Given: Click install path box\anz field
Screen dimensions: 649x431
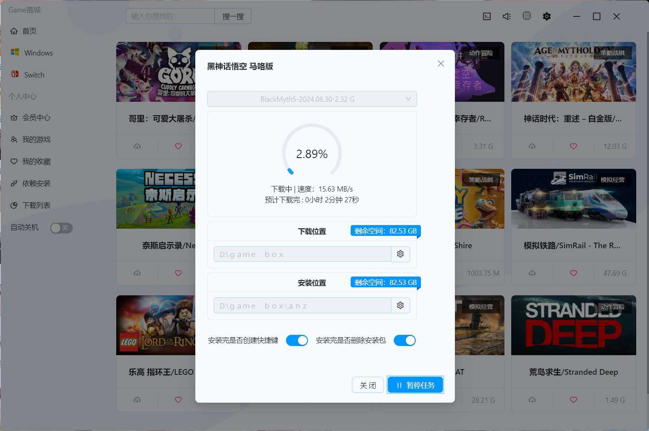Looking at the screenshot, I should pos(302,306).
